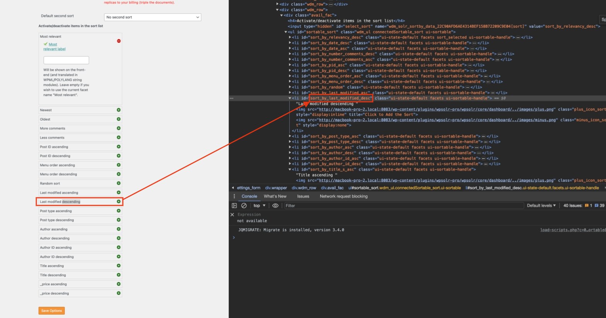
Task: Add Less comments sort plus icon
Action: 119,137
